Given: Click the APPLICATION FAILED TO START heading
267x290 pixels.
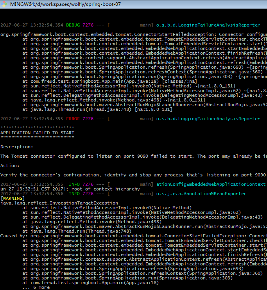Looking at the screenshot, I should (x=38, y=133).
